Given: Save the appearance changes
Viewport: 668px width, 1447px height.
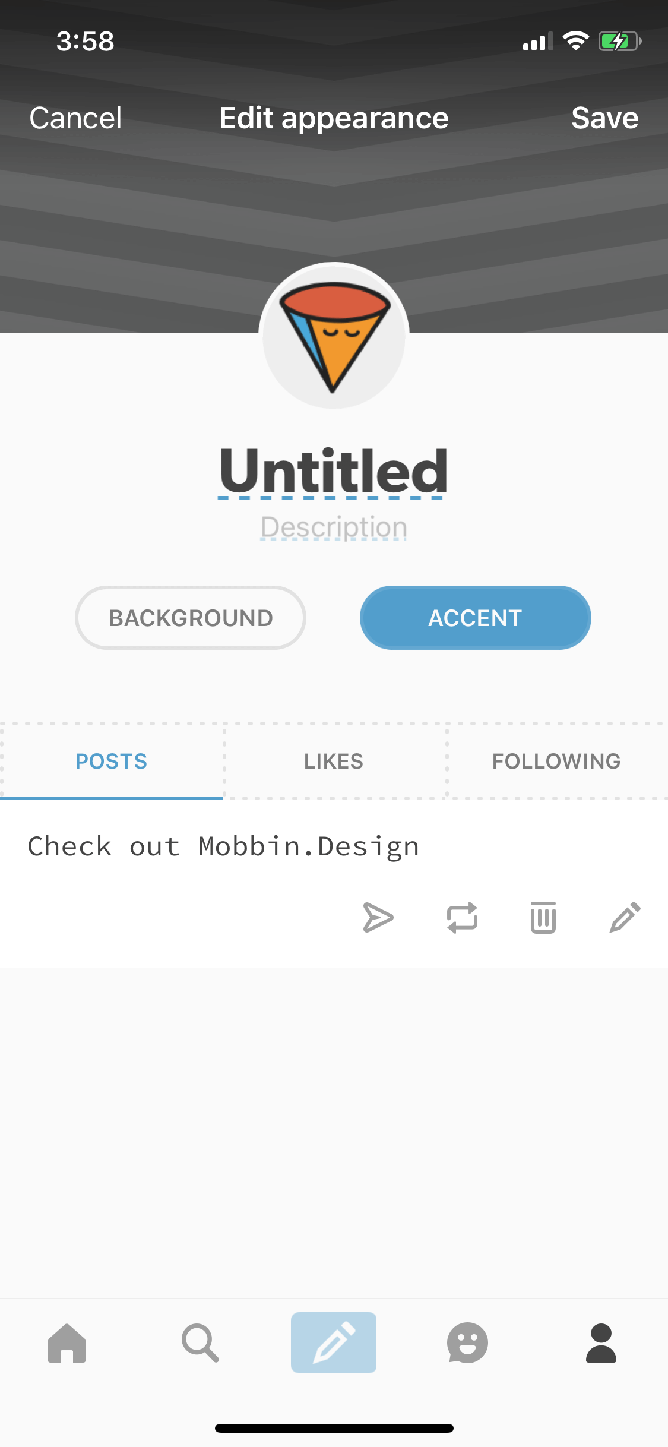Looking at the screenshot, I should 604,118.
